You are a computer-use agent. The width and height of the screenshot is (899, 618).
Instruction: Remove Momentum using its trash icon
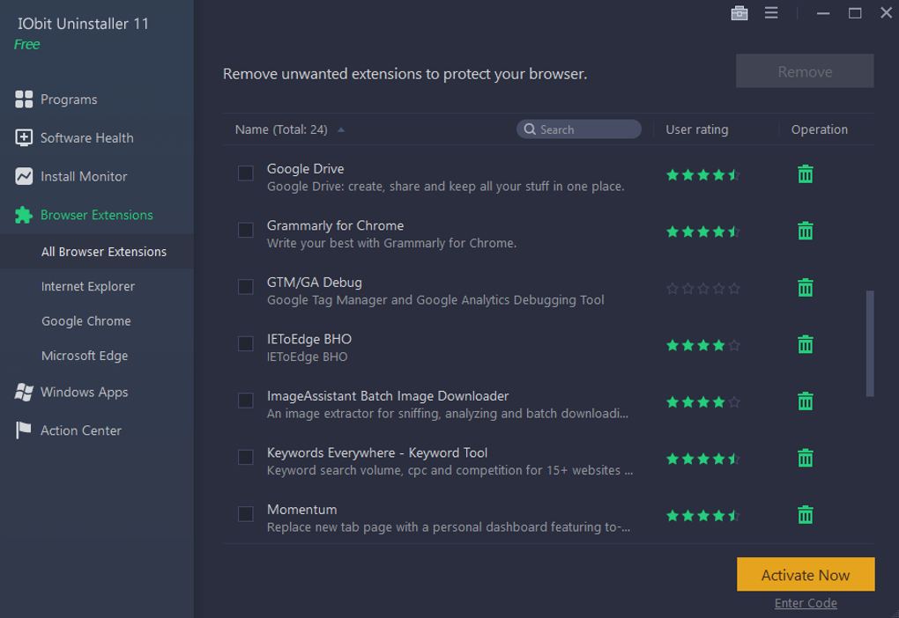click(x=805, y=515)
